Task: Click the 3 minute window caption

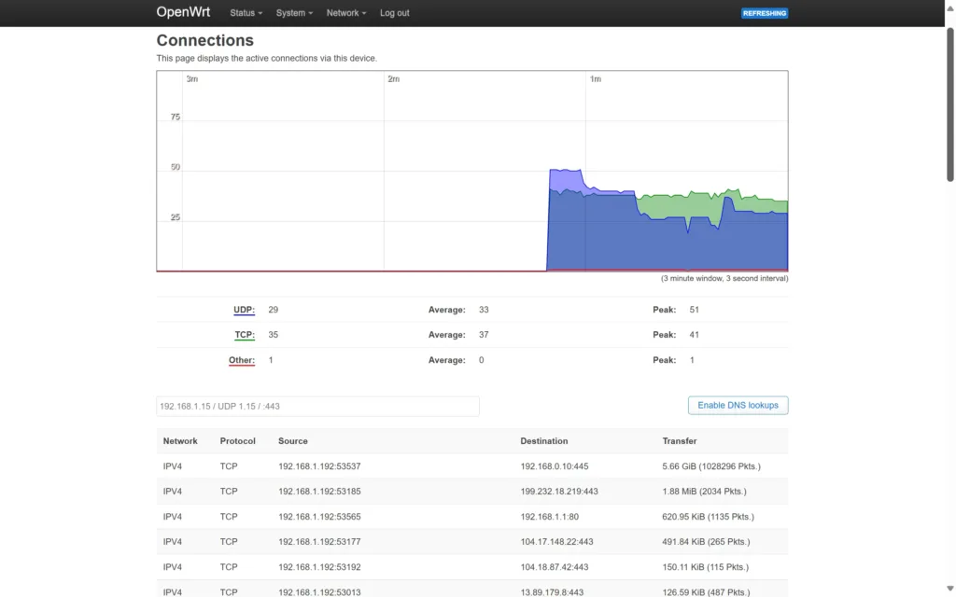Action: pyautogui.click(x=724, y=278)
